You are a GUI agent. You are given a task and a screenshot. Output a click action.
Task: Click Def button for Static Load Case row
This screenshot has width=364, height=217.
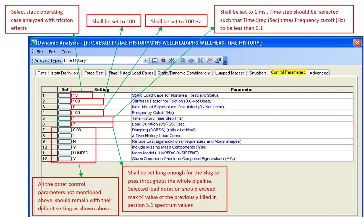(x=64, y=96)
